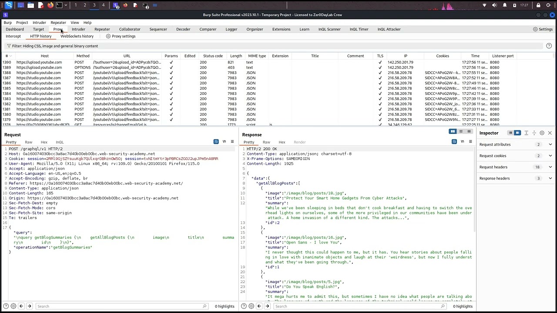Viewport: 557px width, 313px height.
Task: Open Inspector settings gear
Action: (542, 133)
